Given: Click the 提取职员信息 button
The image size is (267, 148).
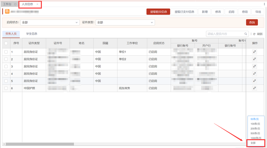Looking at the screenshot, I should [158, 12].
